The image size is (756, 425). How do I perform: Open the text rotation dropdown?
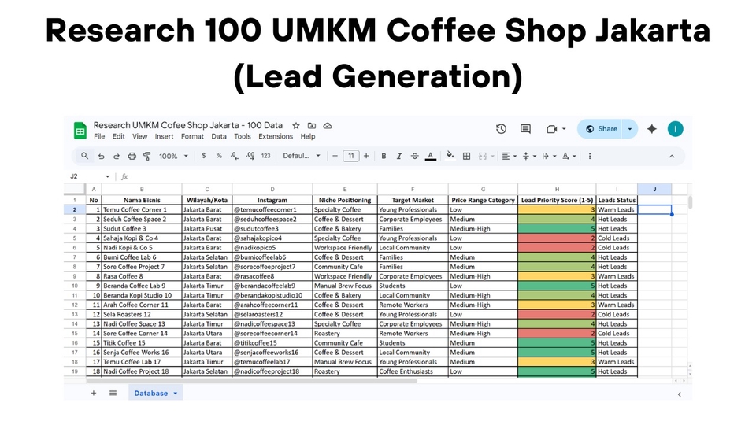click(x=569, y=156)
